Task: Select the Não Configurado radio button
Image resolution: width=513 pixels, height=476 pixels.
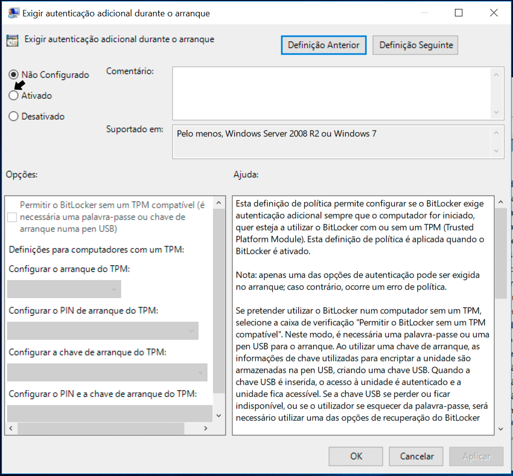Action: (x=13, y=74)
